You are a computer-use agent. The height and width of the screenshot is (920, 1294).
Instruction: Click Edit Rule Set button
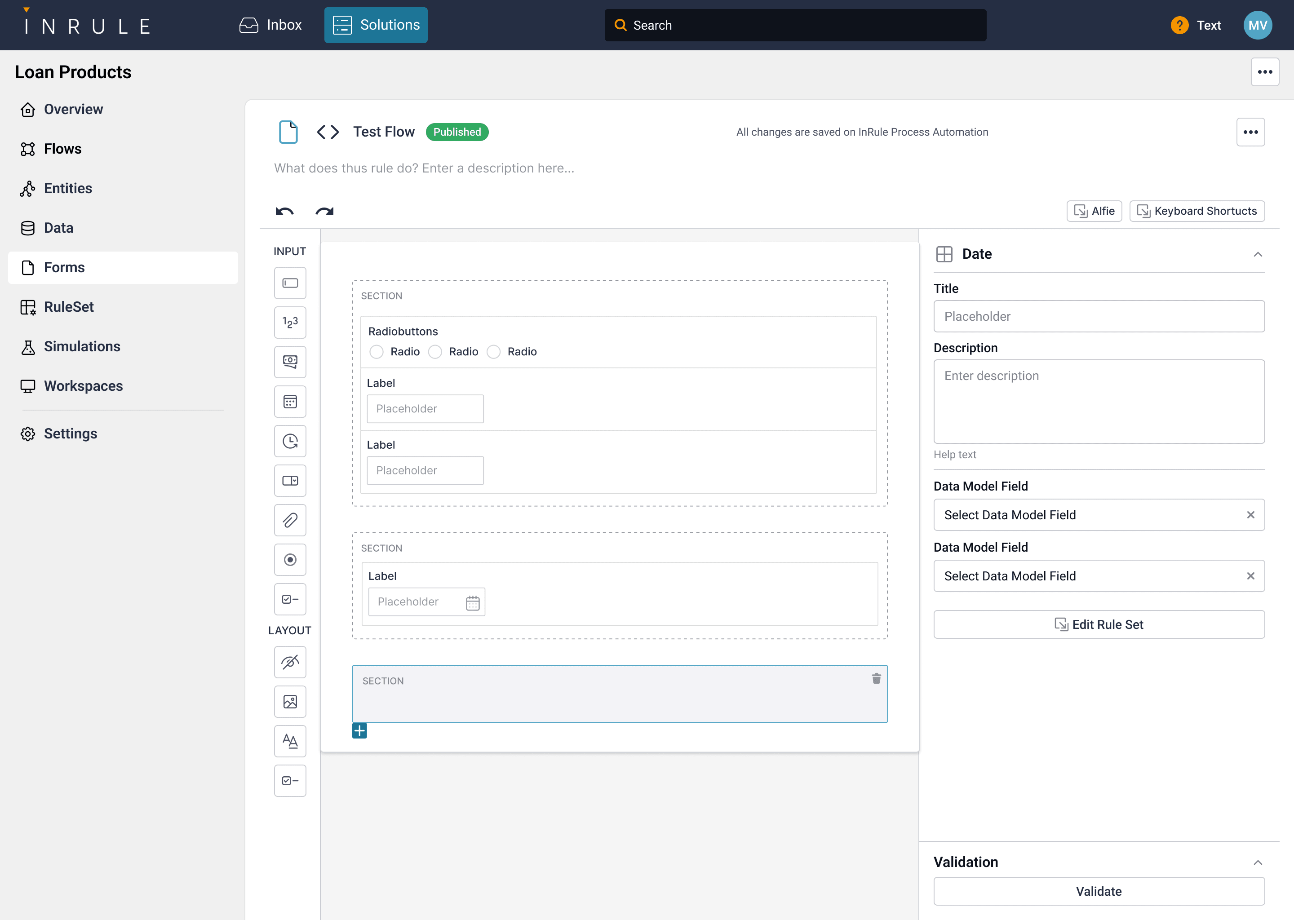[1099, 624]
